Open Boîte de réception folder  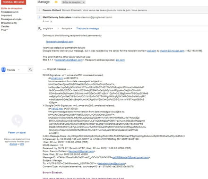click(x=12, y=9)
